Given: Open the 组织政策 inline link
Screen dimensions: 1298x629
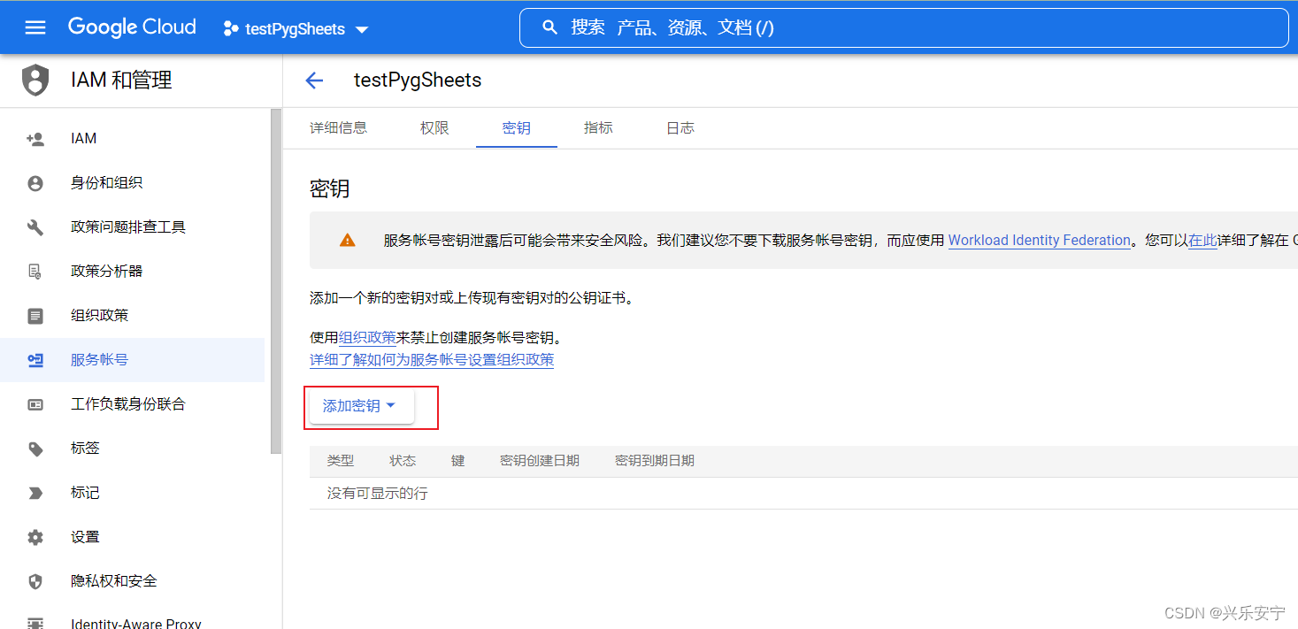Looking at the screenshot, I should pos(367,337).
